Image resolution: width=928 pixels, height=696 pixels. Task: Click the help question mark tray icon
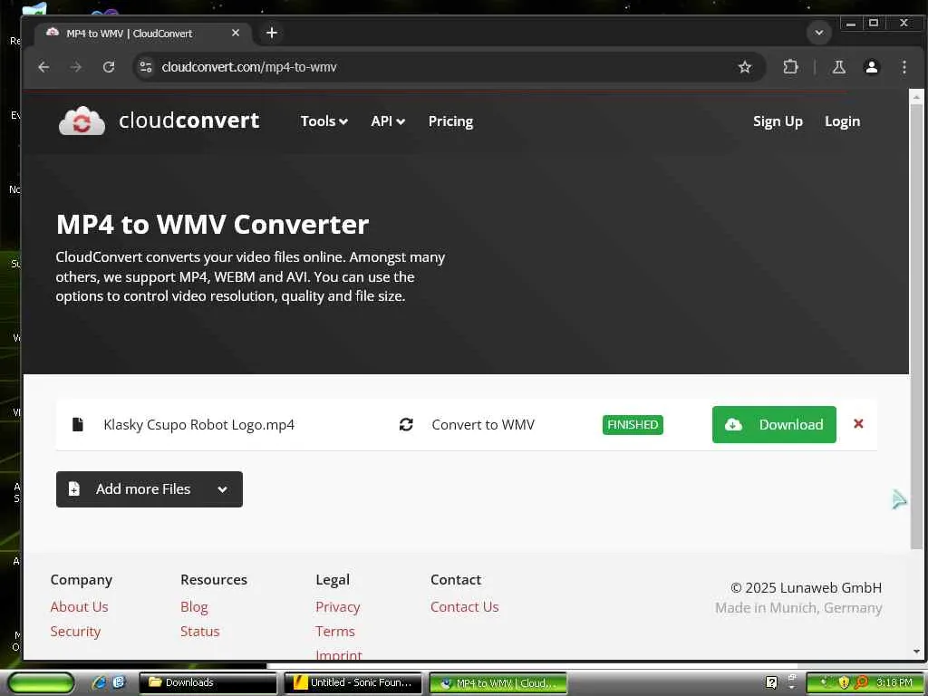click(771, 682)
